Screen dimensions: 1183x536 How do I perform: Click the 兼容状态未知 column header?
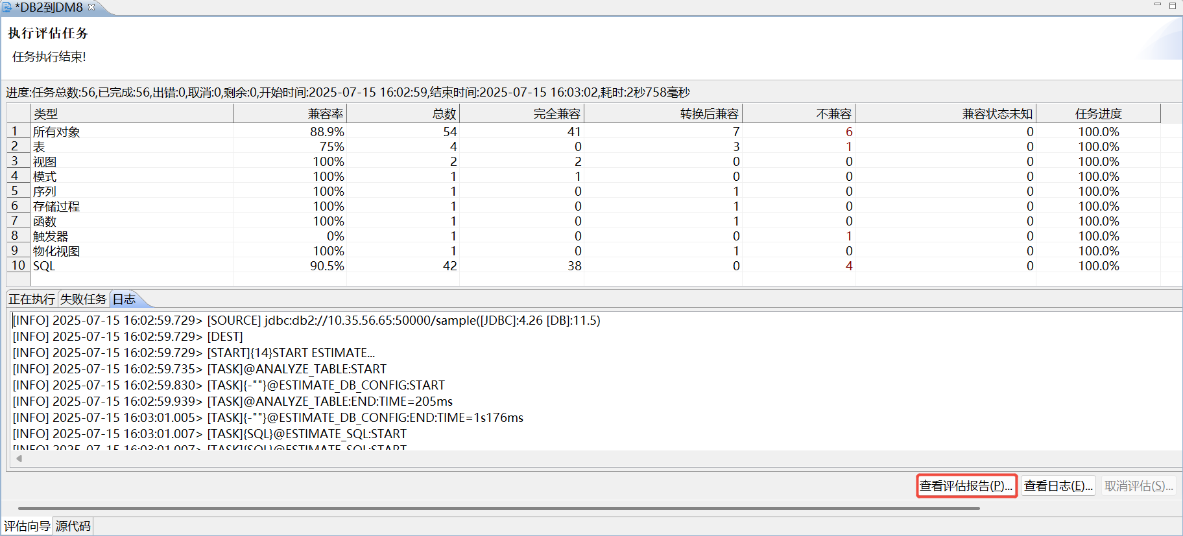(x=945, y=113)
